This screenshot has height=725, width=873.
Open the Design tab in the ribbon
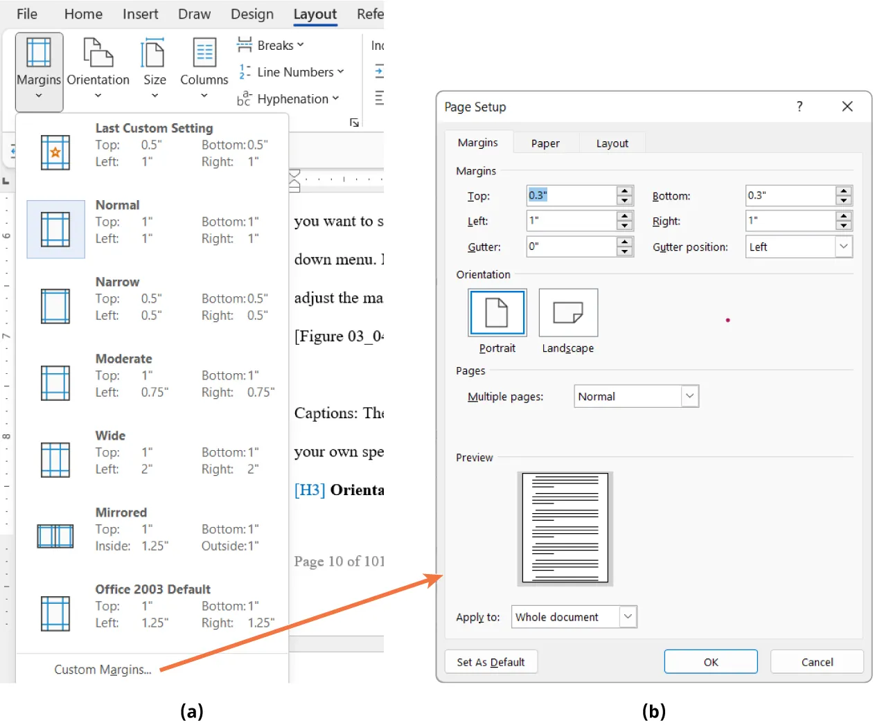pos(252,14)
